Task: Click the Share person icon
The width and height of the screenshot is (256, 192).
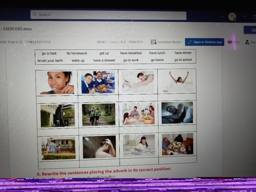Action: pos(247,42)
